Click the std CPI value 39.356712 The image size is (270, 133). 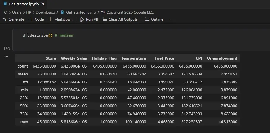193,82
